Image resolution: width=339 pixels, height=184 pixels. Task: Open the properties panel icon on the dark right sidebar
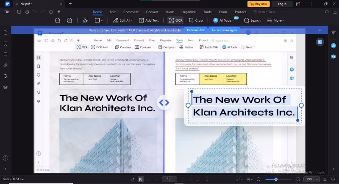click(333, 33)
